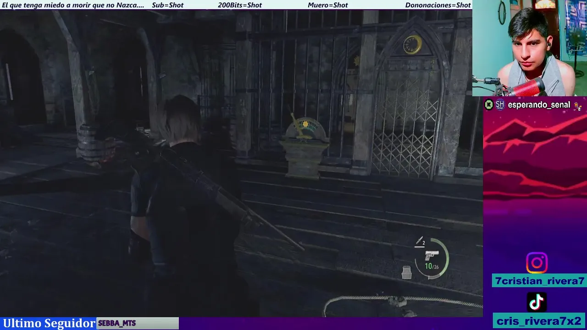Click the circular health gauge ring
This screenshot has height=330, width=587.
point(432,259)
